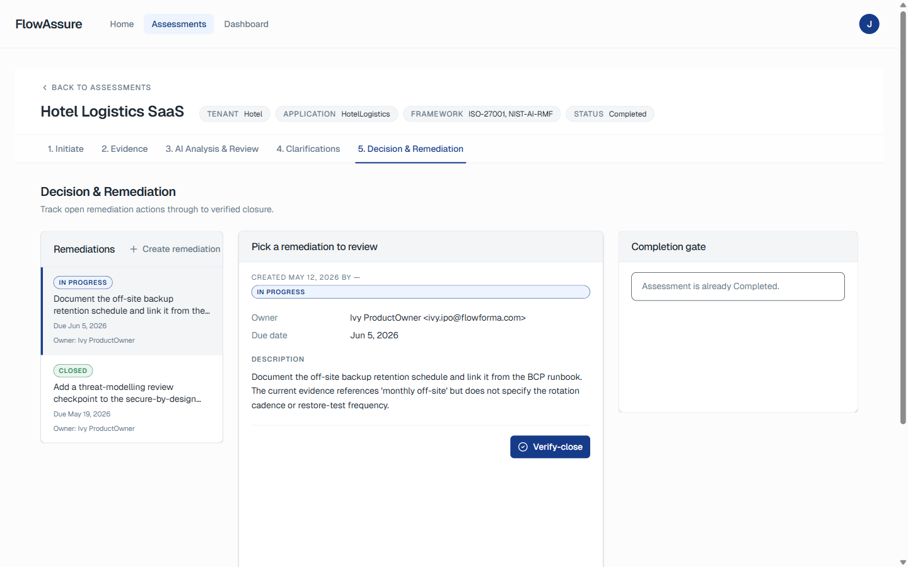Click the back chevron icon
Image resolution: width=908 pixels, height=567 pixels.
45,88
